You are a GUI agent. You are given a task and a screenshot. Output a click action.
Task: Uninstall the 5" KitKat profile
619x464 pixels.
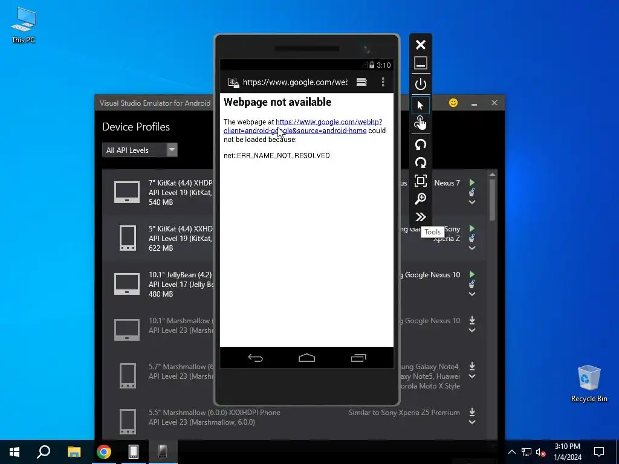[472, 238]
